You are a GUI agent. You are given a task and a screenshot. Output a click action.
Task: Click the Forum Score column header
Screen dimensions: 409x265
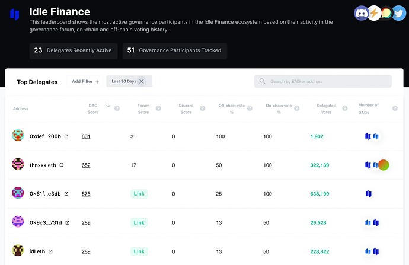[143, 108]
